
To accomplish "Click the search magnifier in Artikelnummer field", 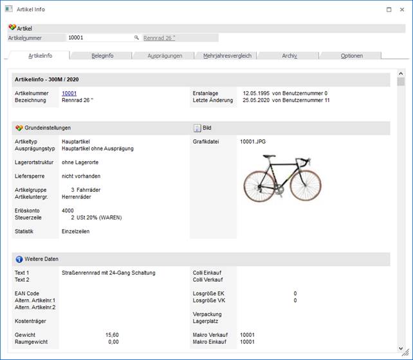I will 136,39.
